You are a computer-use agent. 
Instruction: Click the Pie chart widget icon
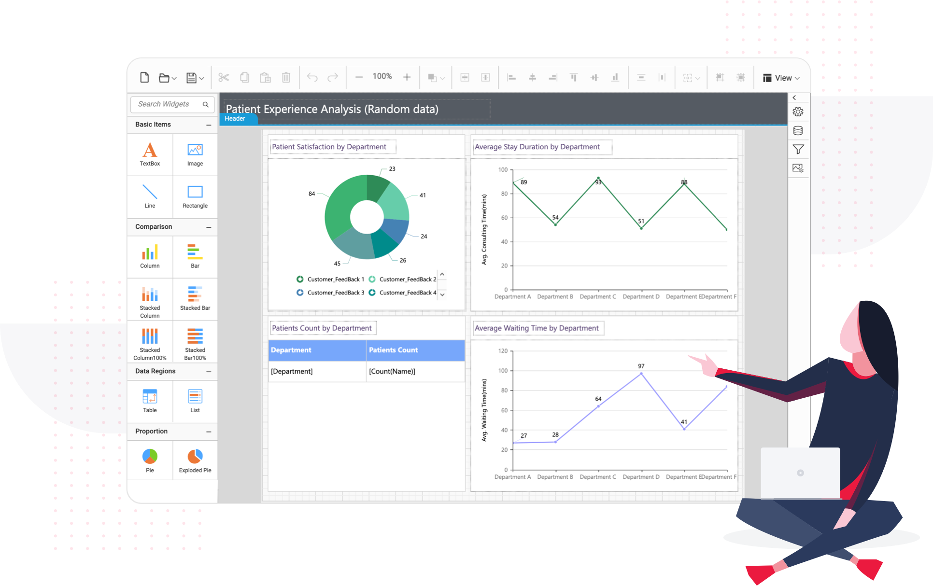coord(150,456)
